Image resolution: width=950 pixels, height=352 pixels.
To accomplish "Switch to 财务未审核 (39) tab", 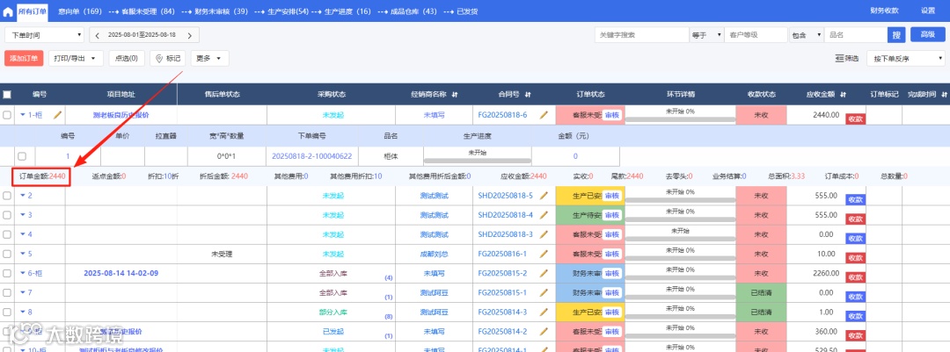I will pos(221,11).
